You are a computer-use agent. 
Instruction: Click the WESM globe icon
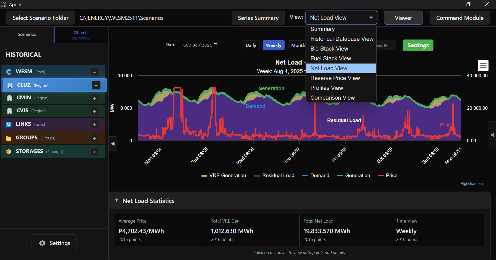(x=9, y=72)
